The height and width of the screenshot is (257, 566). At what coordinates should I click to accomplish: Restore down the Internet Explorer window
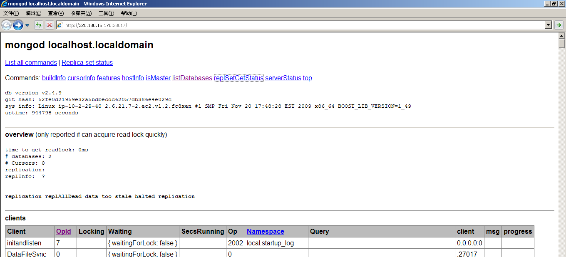[x=554, y=4]
